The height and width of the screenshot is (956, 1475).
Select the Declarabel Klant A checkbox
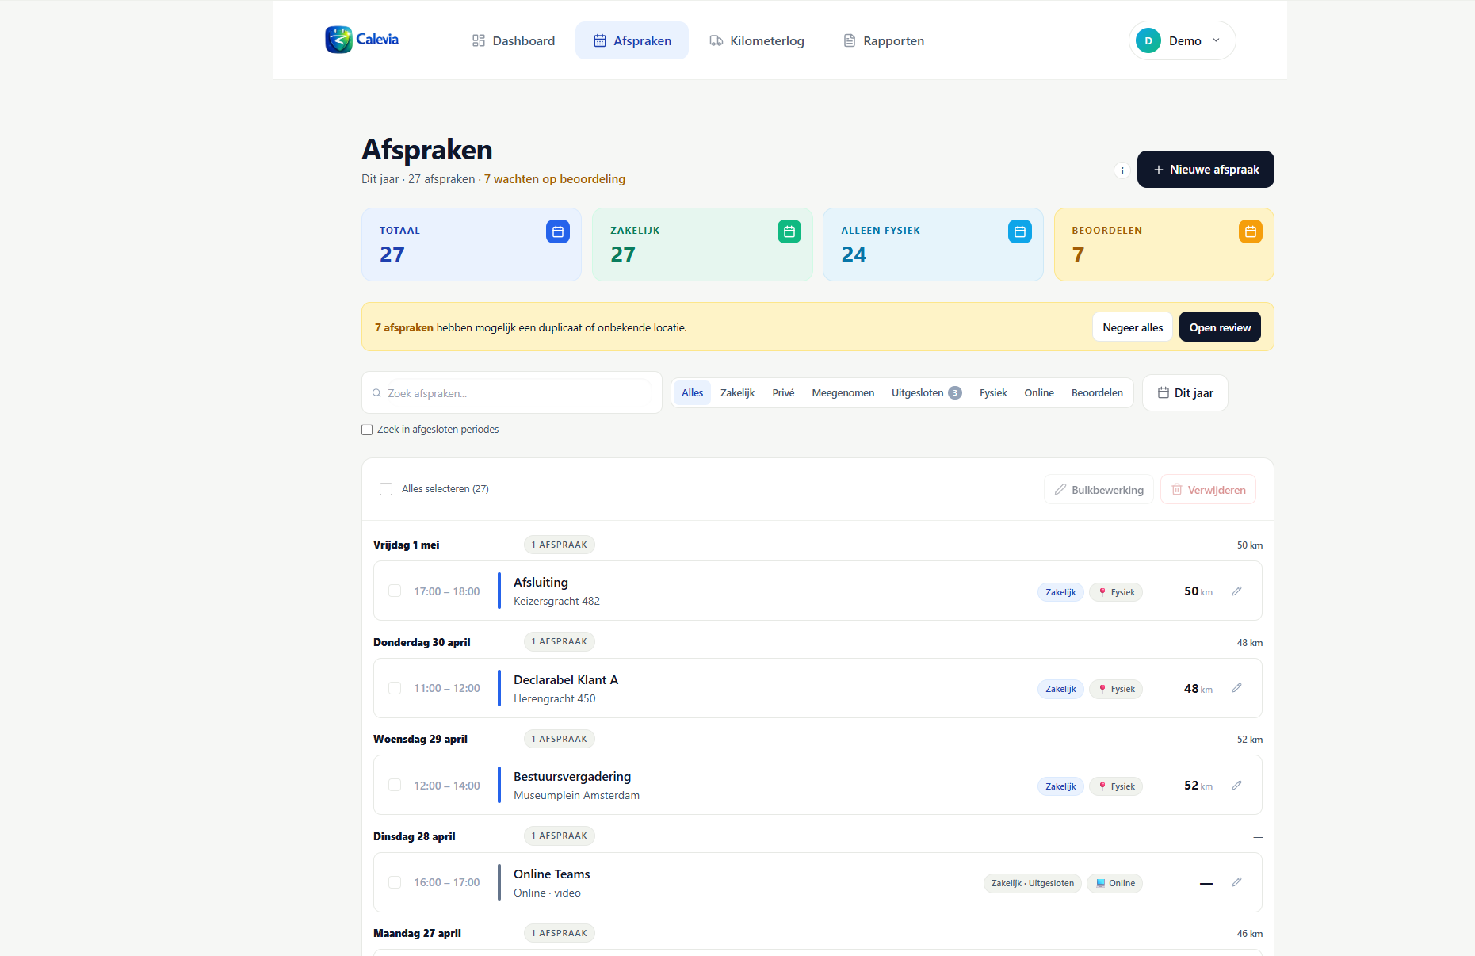click(x=395, y=688)
